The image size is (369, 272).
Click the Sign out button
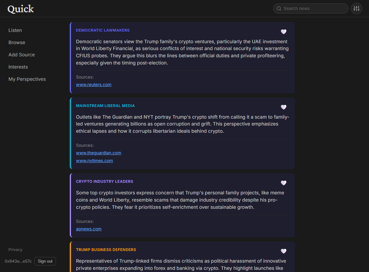click(x=45, y=261)
